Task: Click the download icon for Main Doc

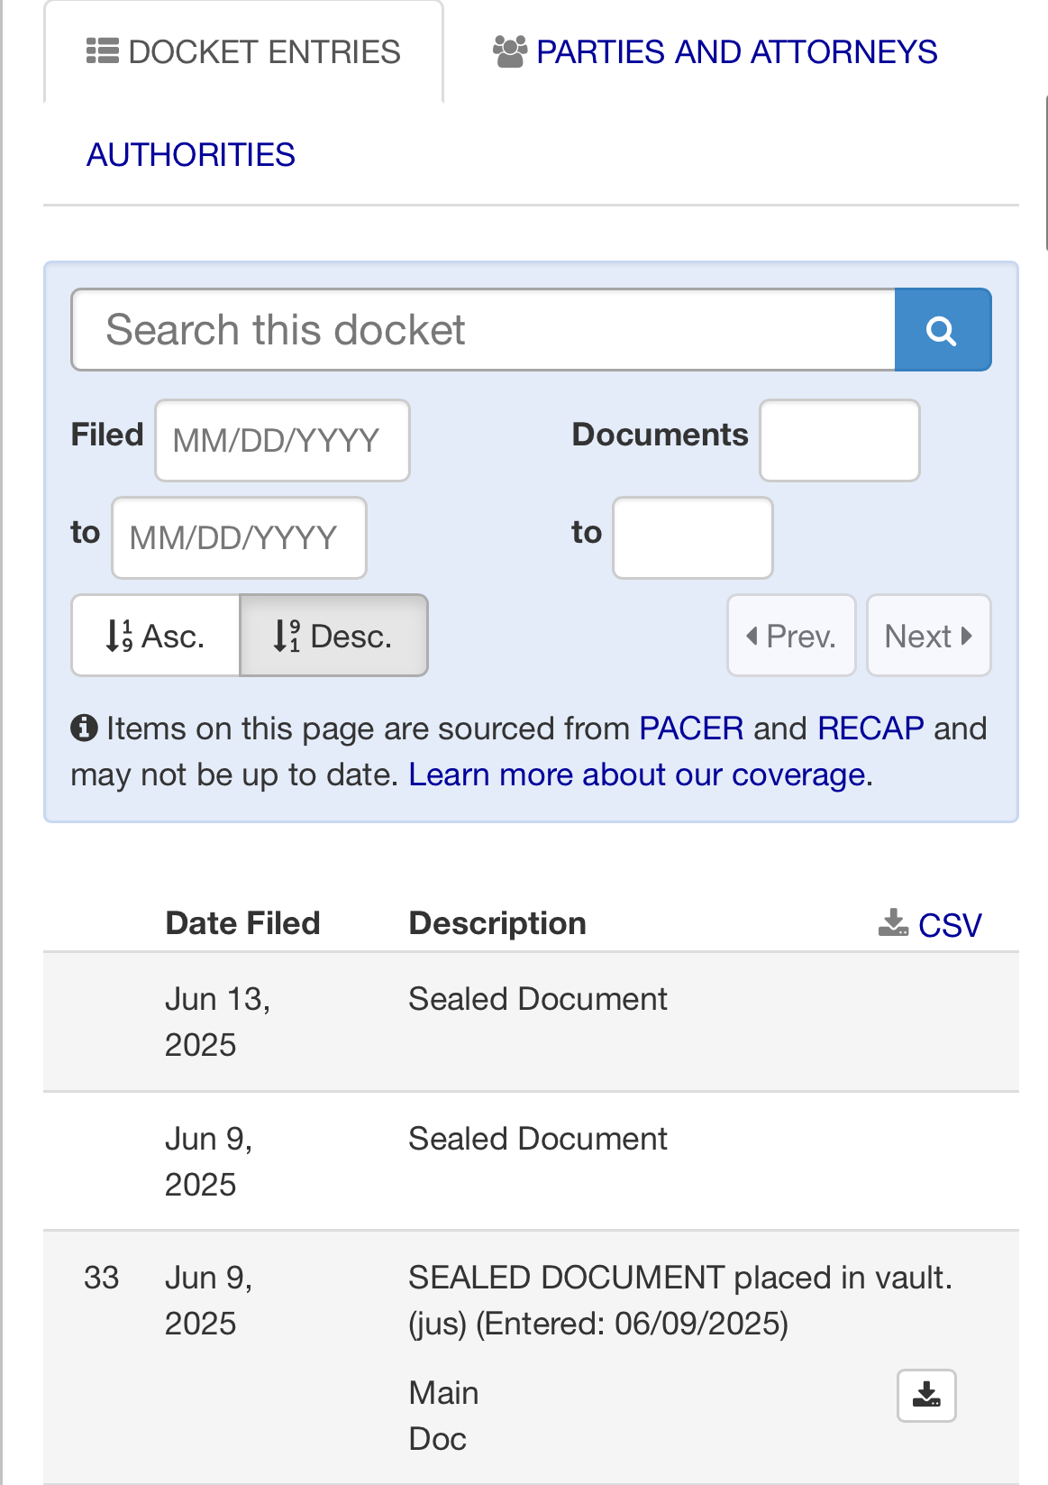Action: tap(926, 1396)
